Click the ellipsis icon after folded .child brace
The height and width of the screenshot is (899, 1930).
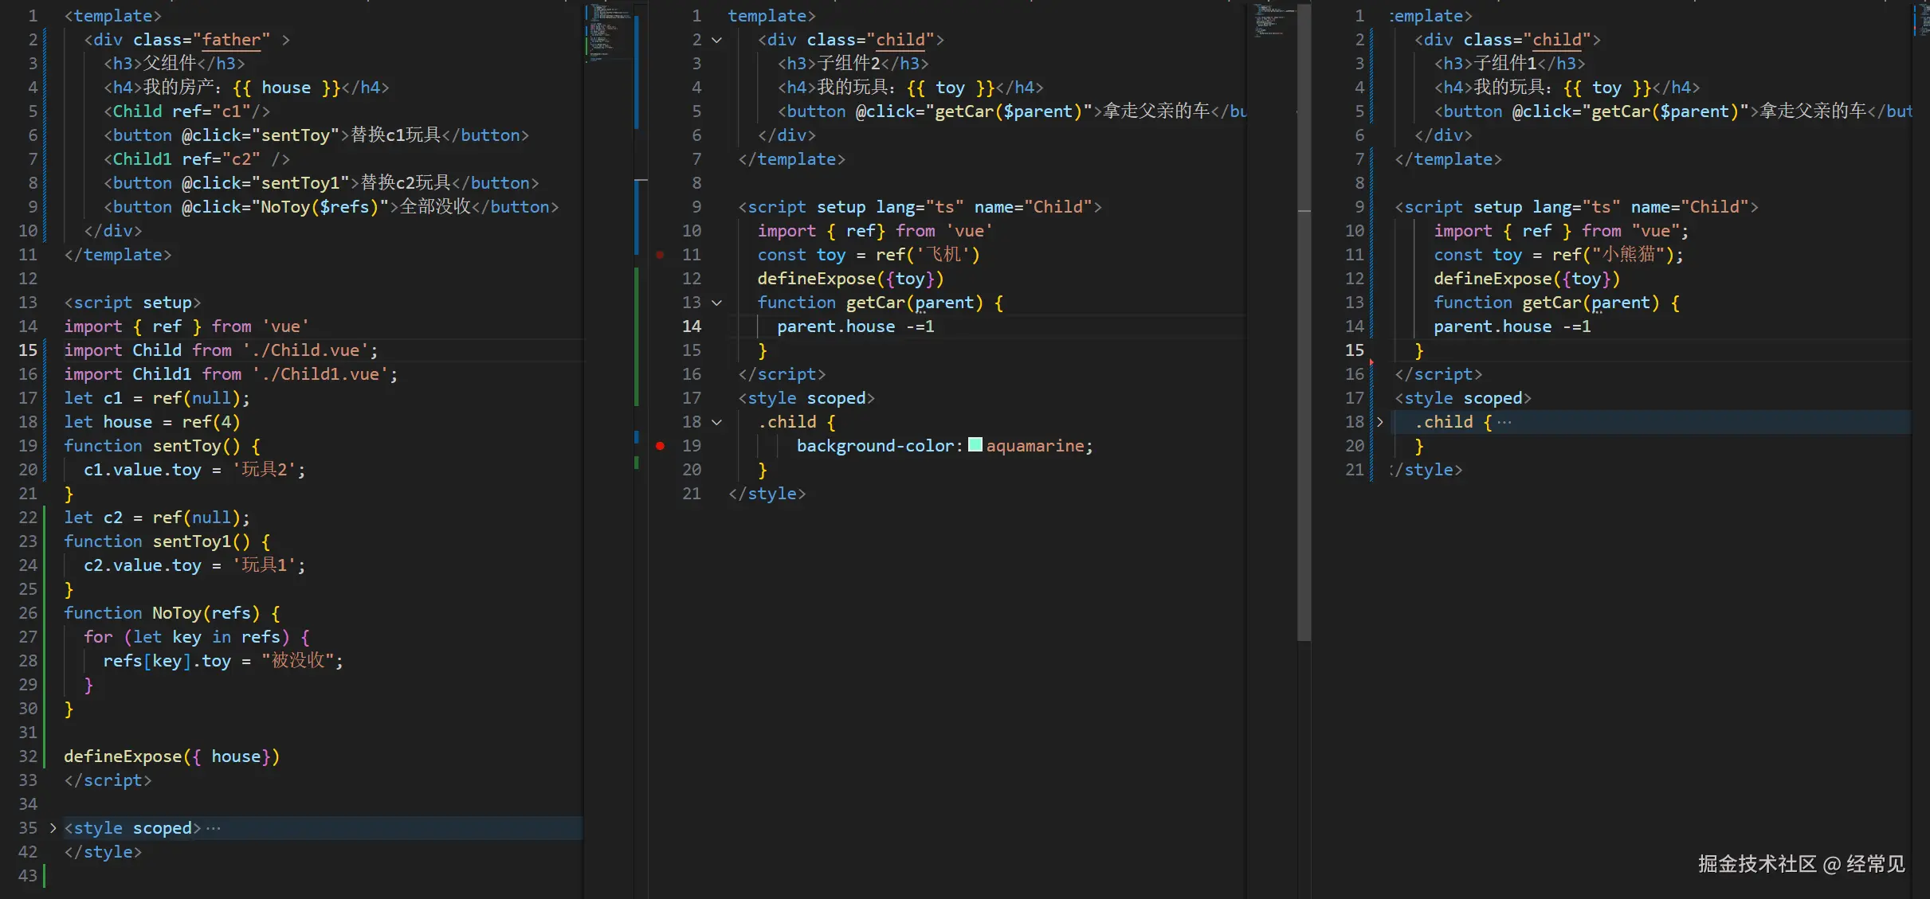(x=1504, y=422)
